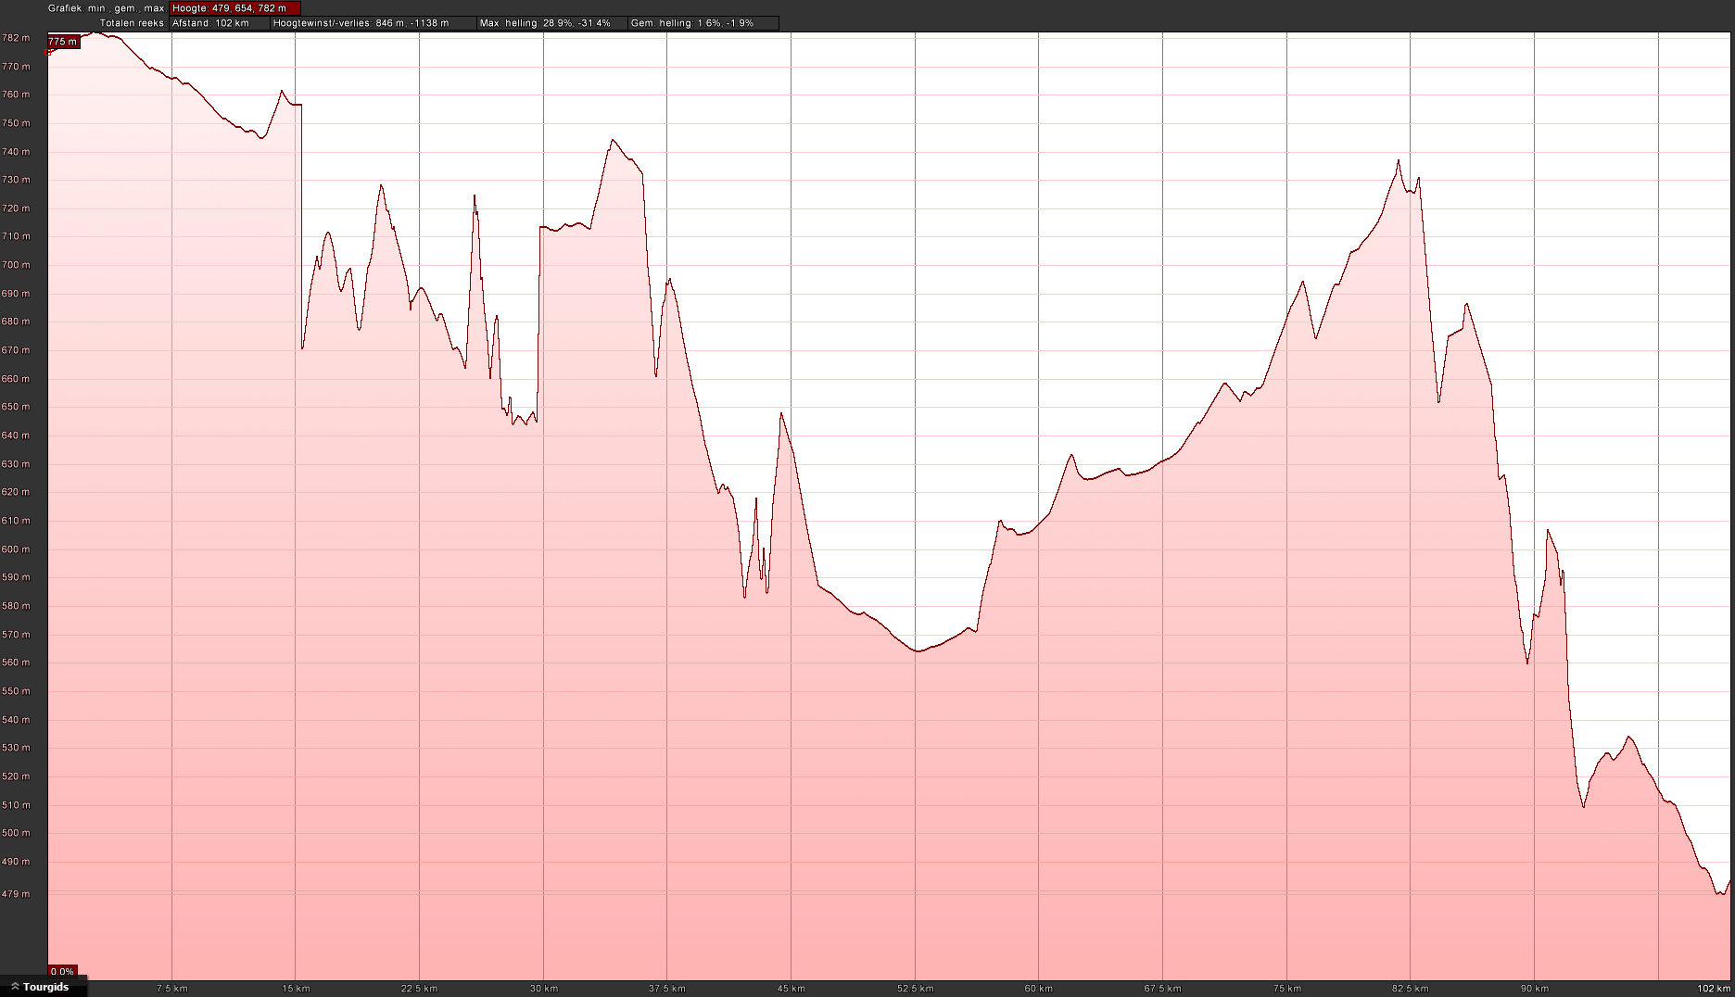Expand the Tourgids panel chevron
This screenshot has width=1735, height=997.
(15, 988)
